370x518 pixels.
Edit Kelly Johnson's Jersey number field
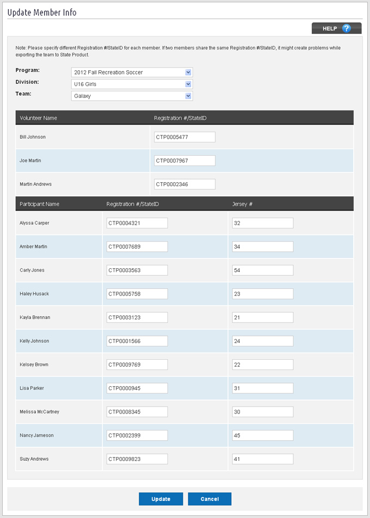[263, 341]
